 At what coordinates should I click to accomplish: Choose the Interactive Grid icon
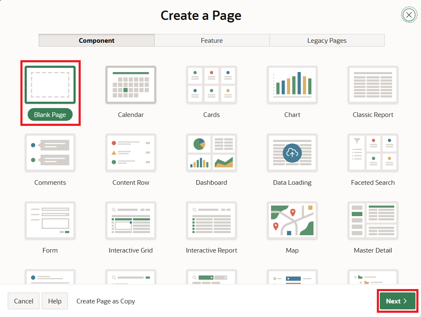click(x=131, y=220)
